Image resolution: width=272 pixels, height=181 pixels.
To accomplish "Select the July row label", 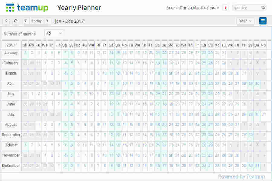I will coord(11,114).
